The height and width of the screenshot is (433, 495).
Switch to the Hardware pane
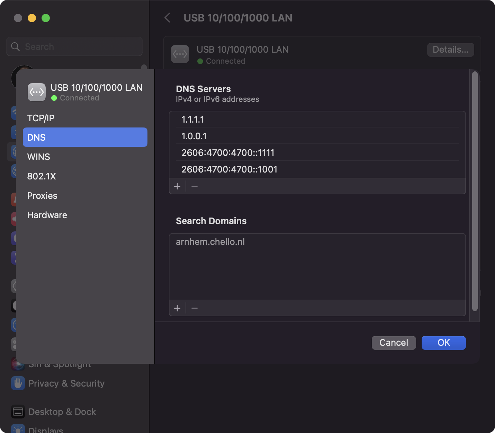point(47,215)
